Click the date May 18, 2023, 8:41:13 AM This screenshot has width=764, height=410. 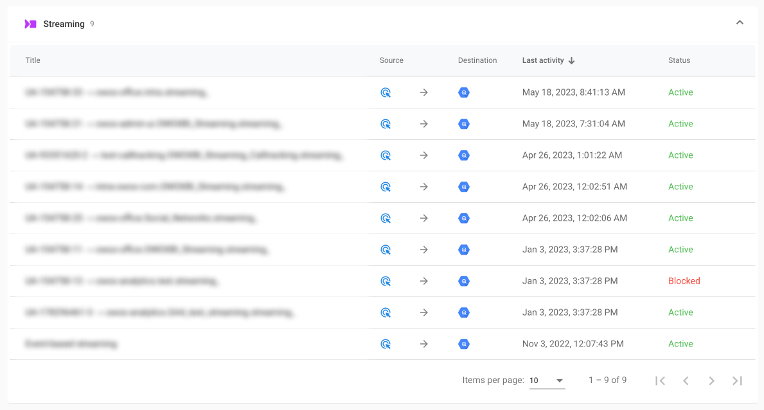574,92
